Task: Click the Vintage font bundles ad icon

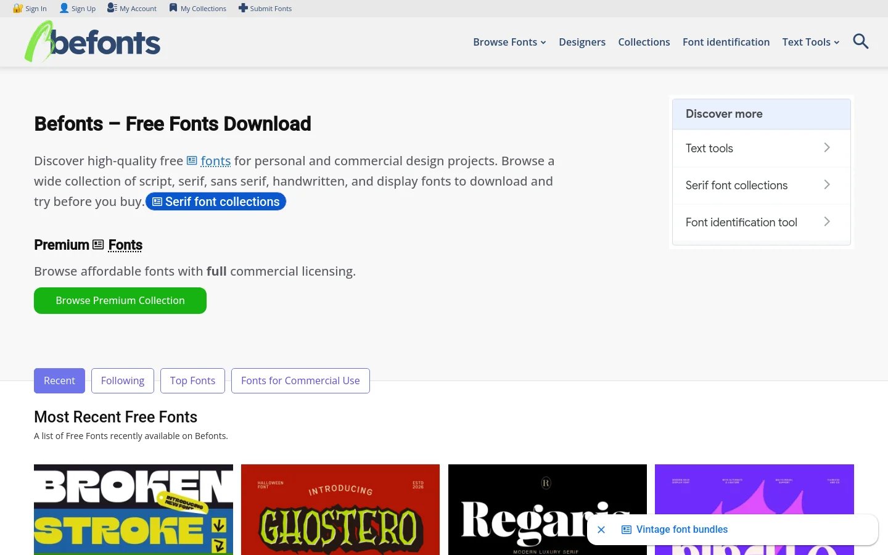Action: [x=627, y=530]
